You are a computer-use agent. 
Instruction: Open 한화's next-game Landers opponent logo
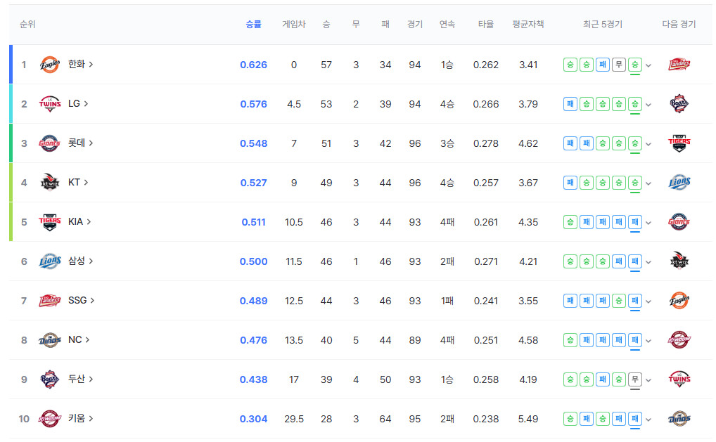tap(679, 65)
